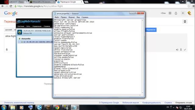Open Мобильная версия link
The image size is (195, 110).
(131, 103)
